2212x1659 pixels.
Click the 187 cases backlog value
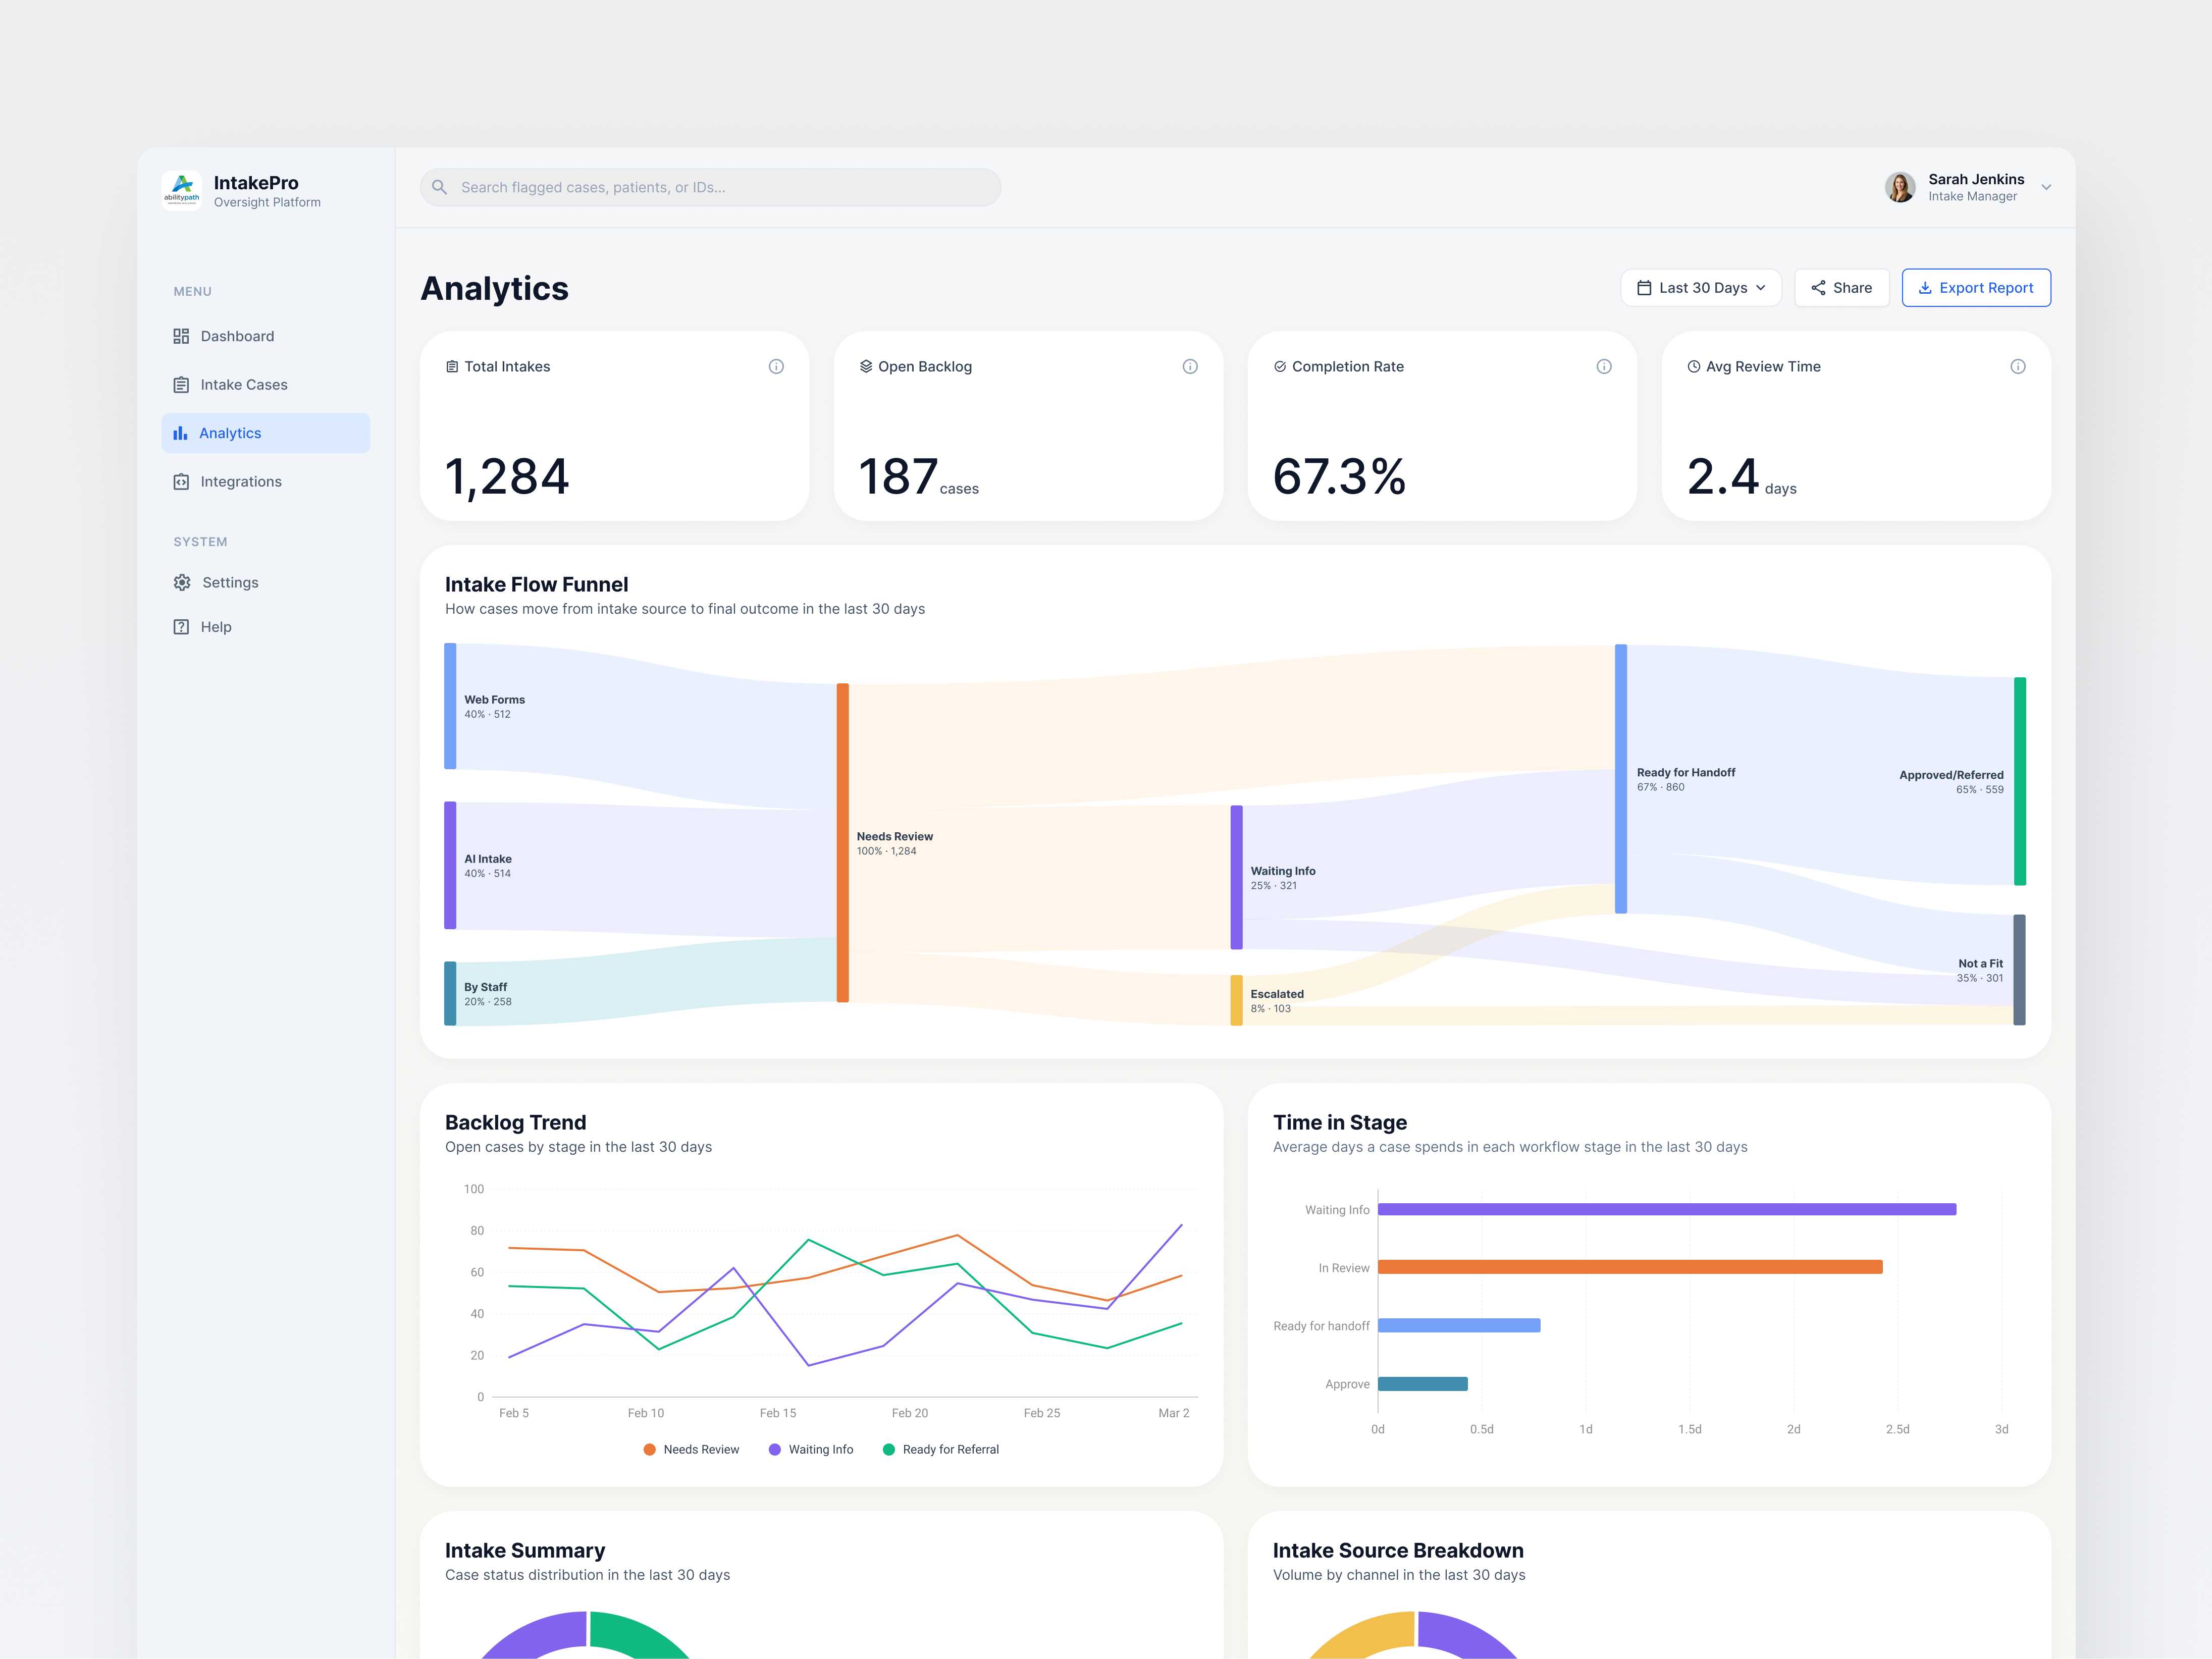click(x=918, y=477)
